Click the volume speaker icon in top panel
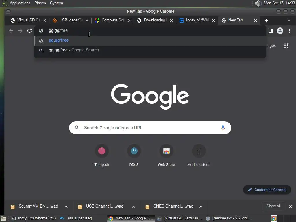 (x=258, y=3)
